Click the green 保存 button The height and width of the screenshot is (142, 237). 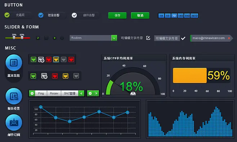pos(117,15)
